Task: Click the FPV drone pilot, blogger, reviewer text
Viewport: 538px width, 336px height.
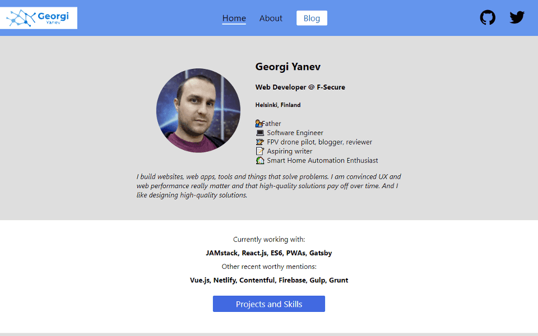Action: [319, 142]
